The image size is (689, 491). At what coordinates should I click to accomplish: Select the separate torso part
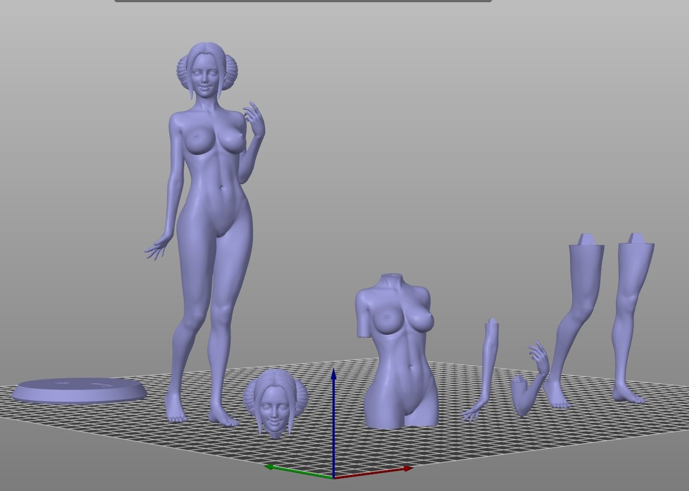point(398,357)
